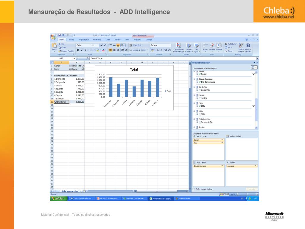Open the PivotTable Options ribbon tab
The width and height of the screenshot is (305, 229).
(138, 40)
